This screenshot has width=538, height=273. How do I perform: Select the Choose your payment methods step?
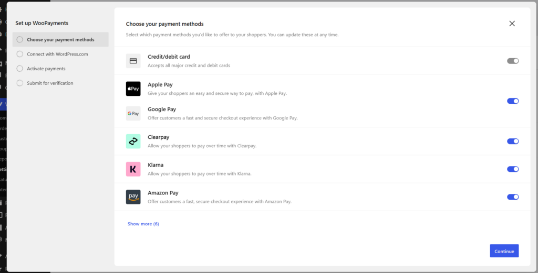click(60, 39)
